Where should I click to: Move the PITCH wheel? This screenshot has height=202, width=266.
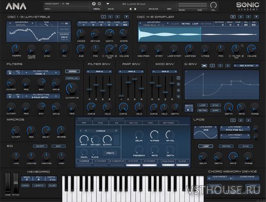coord(15,182)
